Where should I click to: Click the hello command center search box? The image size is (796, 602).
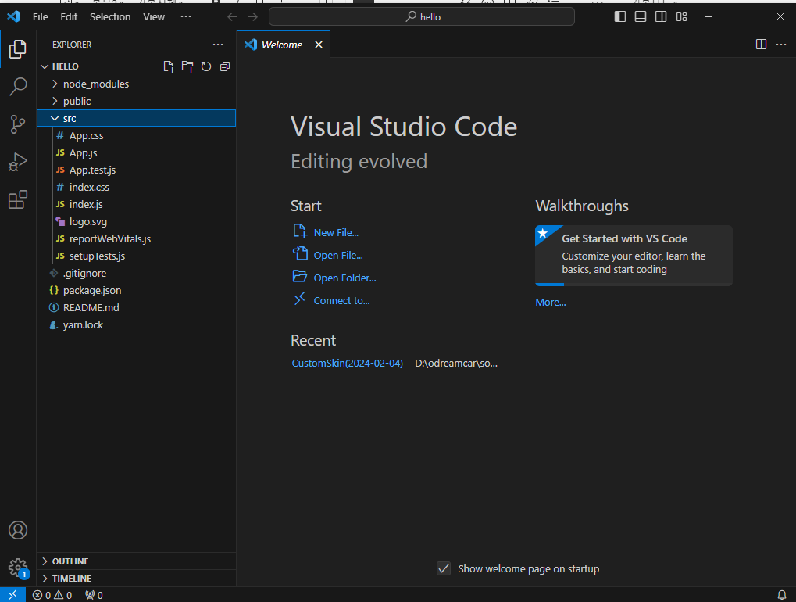point(422,16)
